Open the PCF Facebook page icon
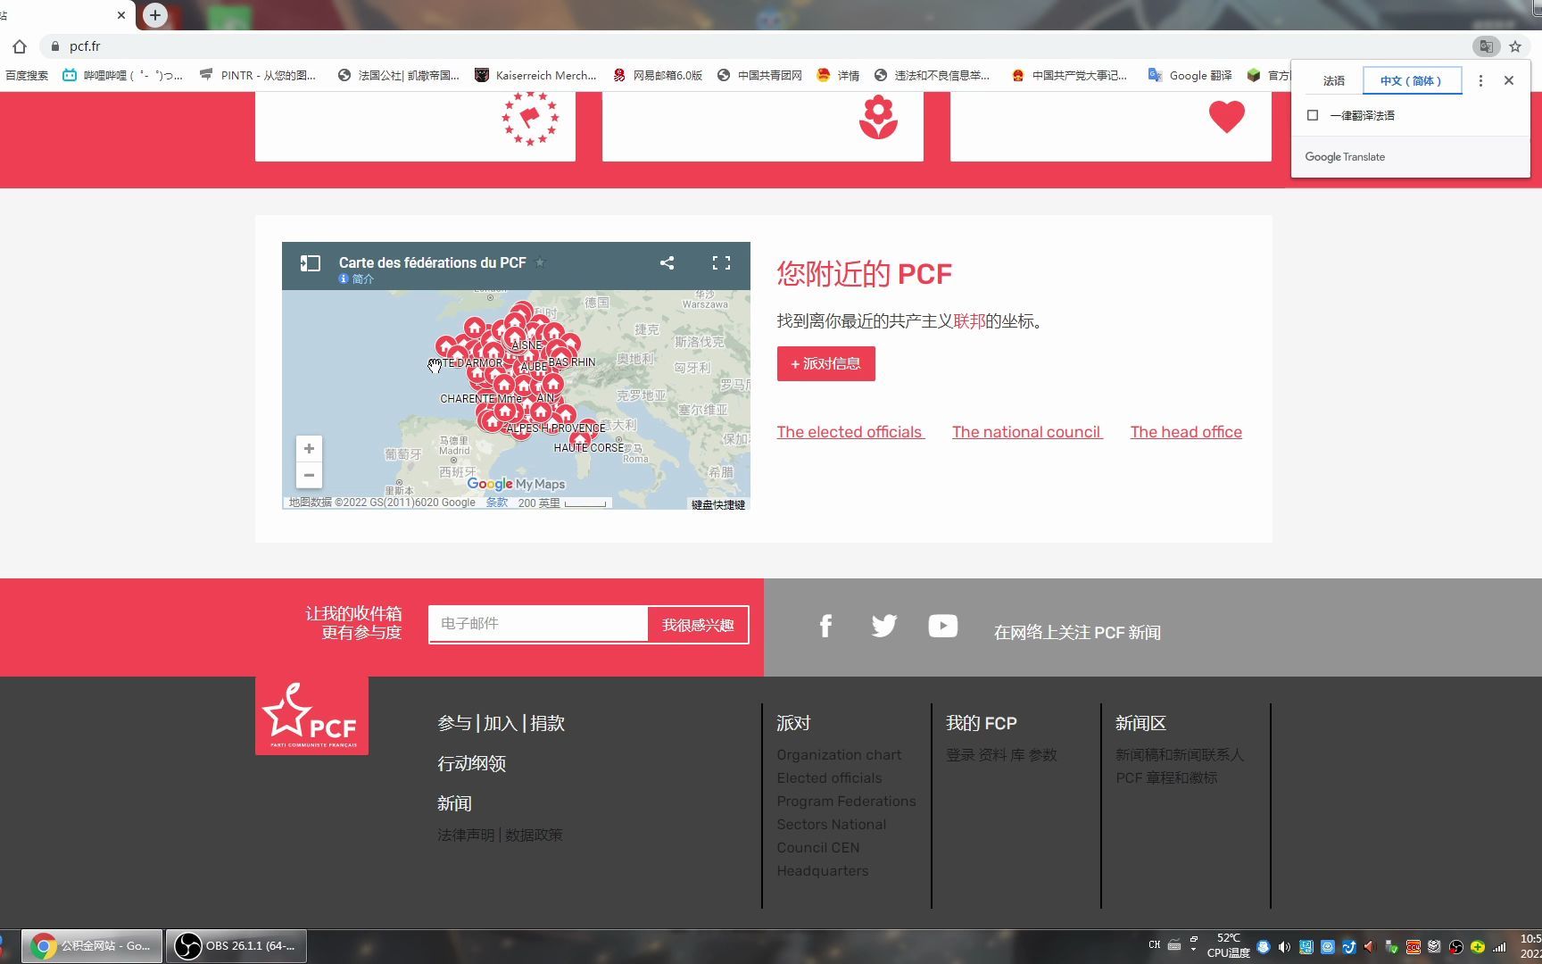Image resolution: width=1542 pixels, height=964 pixels. tap(825, 626)
